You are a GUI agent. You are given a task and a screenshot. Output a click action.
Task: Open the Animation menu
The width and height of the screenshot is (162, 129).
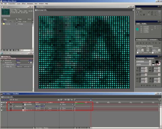30,4
